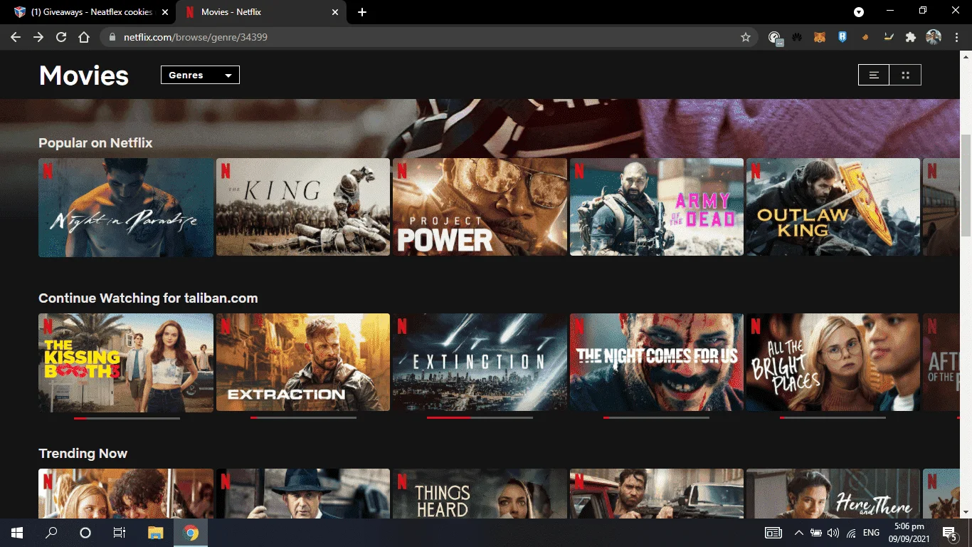Click The Night Comes For Us progress bar

tap(656, 418)
